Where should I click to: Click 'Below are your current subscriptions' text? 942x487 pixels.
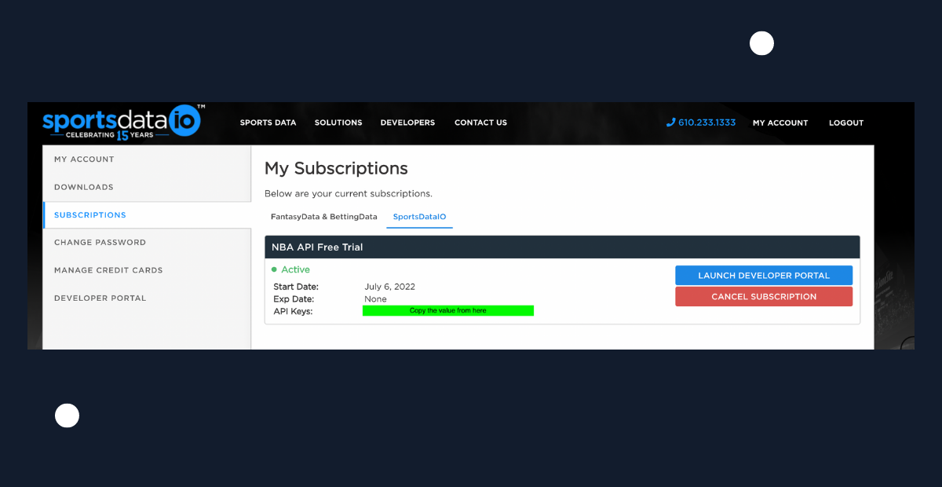point(349,193)
